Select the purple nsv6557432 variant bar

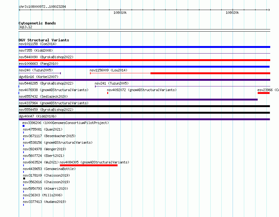pos(138,100)
